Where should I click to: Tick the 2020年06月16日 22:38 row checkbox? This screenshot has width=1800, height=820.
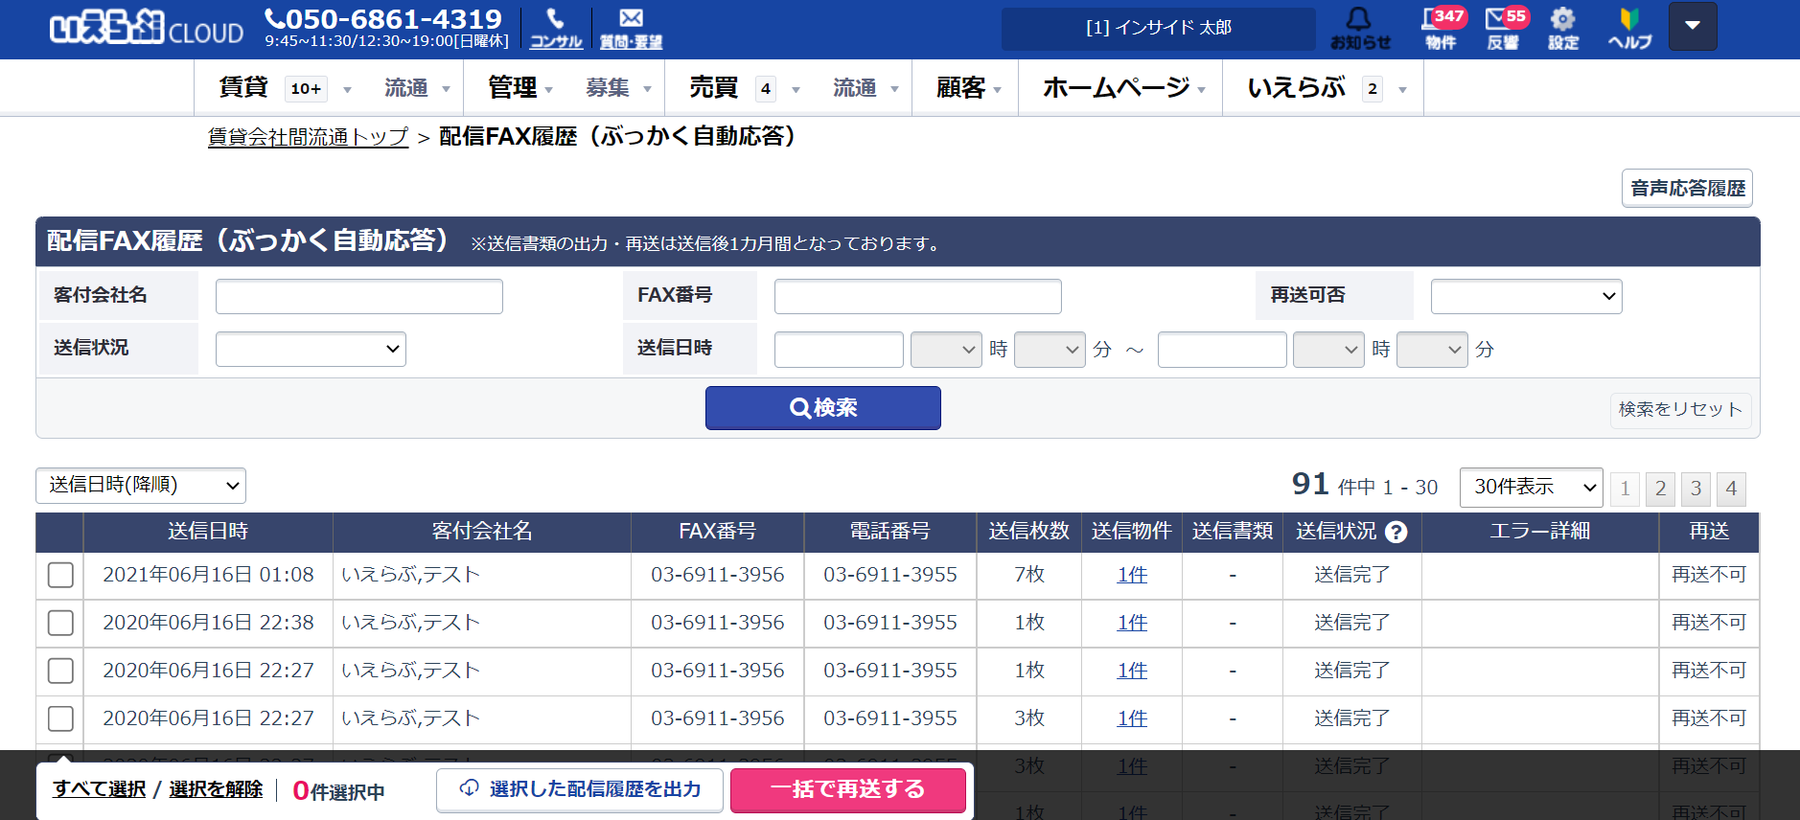tap(60, 623)
